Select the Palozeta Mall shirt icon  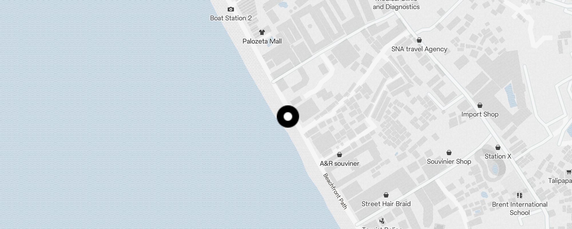(262, 32)
